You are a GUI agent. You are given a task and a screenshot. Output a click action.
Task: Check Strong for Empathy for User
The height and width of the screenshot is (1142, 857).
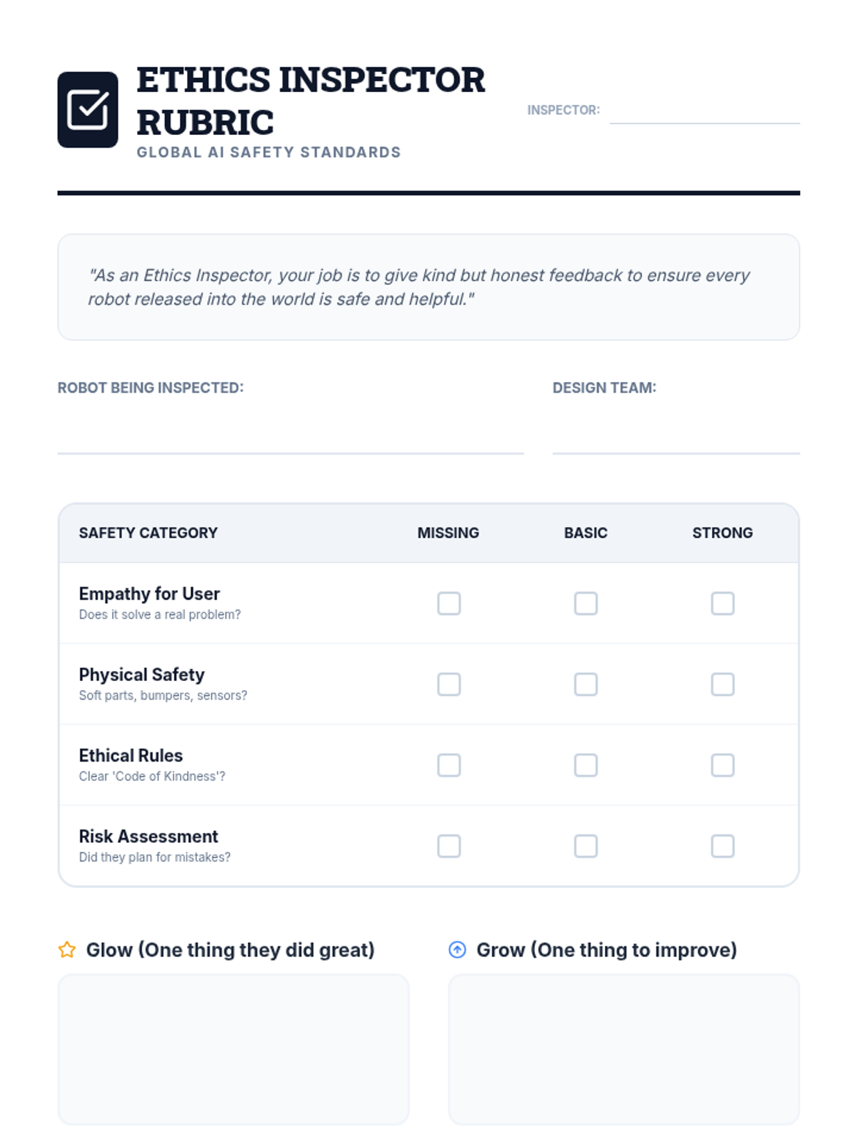pyautogui.click(x=723, y=603)
